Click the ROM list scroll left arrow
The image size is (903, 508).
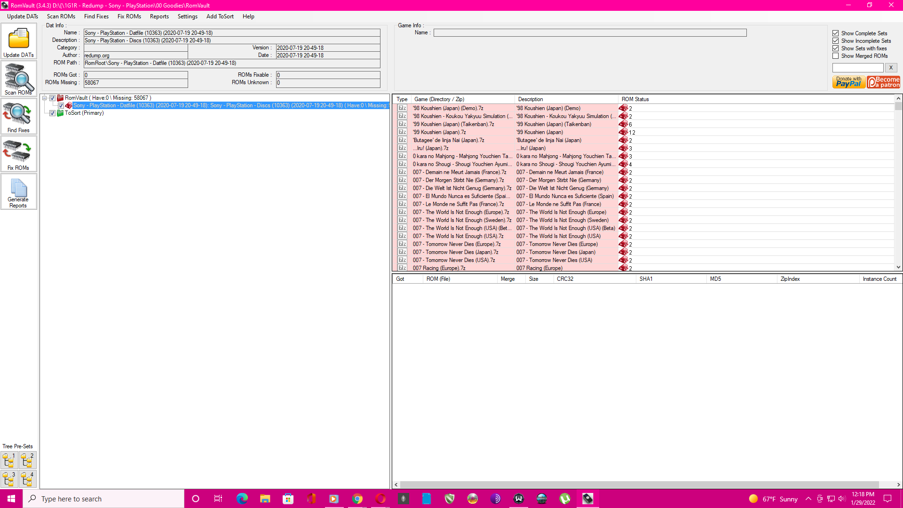396,484
